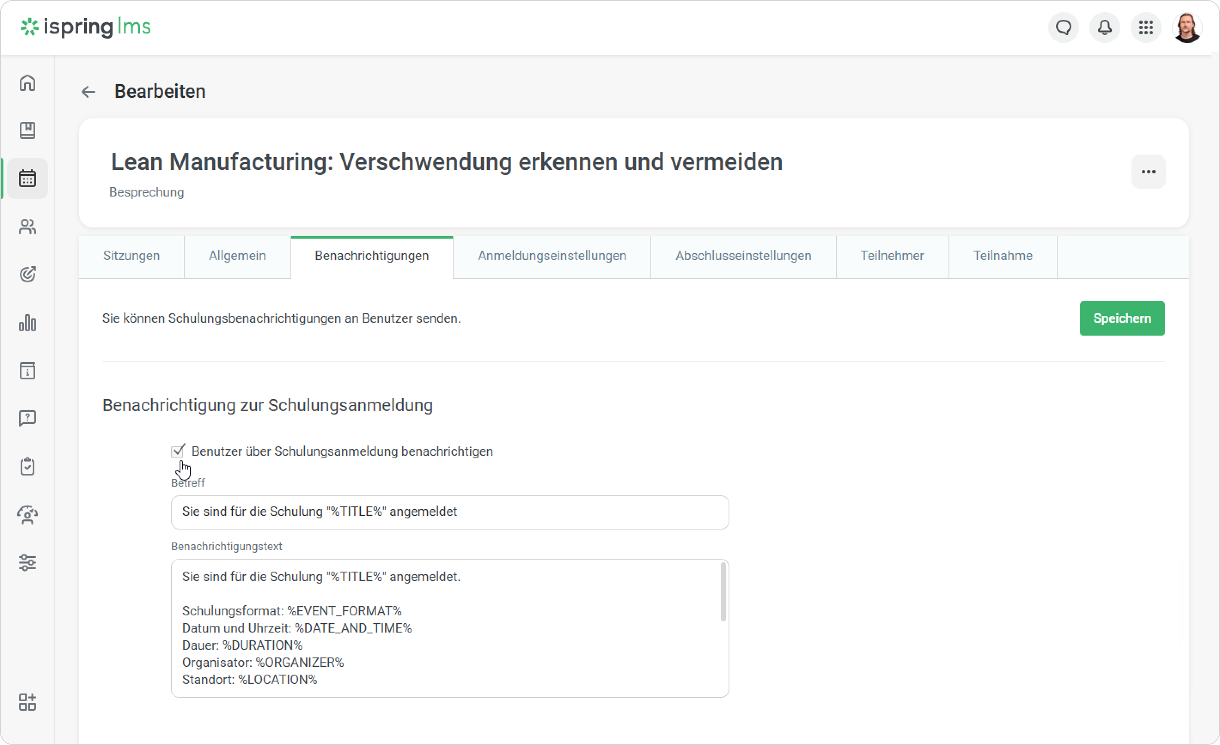Untick Benutzer über Schulungsanmeldung benachrichtigen checkbox
The height and width of the screenshot is (745, 1220).
click(177, 451)
